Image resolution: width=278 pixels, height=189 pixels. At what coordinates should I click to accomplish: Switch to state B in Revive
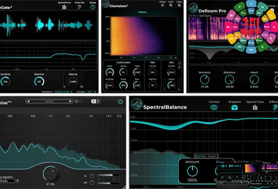98,102
